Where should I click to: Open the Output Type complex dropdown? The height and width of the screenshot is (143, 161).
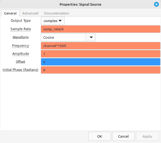53,21
